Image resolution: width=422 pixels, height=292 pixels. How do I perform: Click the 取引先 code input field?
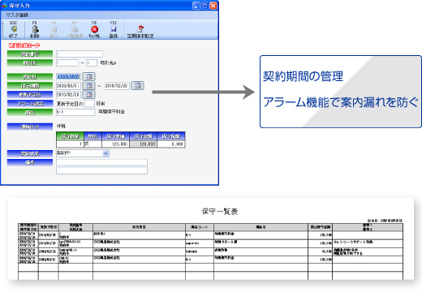[67, 63]
